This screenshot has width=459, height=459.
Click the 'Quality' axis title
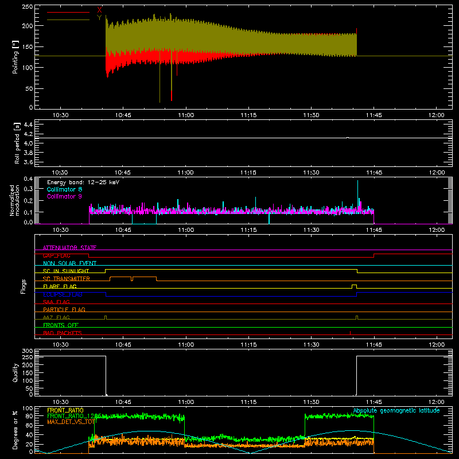(x=15, y=372)
